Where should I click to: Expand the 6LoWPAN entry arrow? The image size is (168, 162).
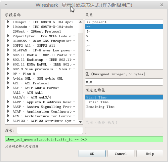[8, 50]
